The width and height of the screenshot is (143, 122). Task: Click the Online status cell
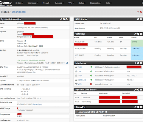click(x=137, y=43)
